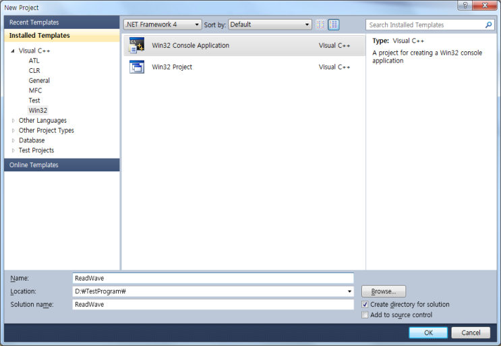Open the Location path dropdown arrow
Image resolution: width=501 pixels, height=346 pixels.
tap(349, 291)
